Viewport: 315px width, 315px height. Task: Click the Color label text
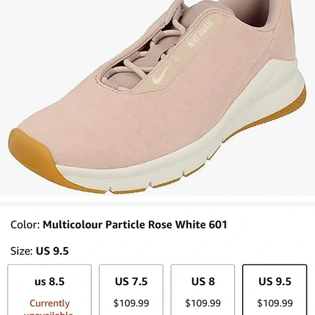(x=26, y=224)
